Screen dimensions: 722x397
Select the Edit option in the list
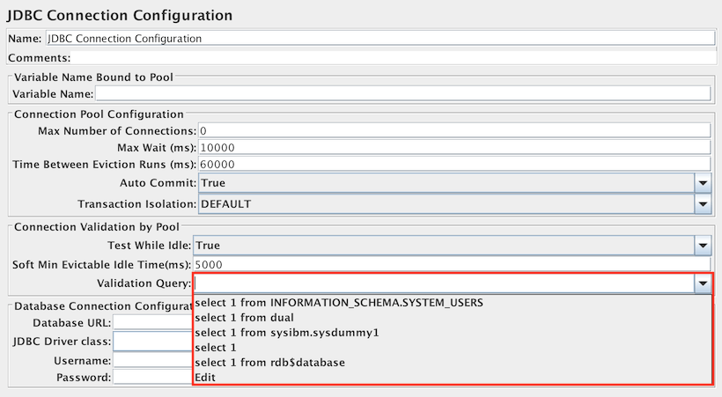204,378
